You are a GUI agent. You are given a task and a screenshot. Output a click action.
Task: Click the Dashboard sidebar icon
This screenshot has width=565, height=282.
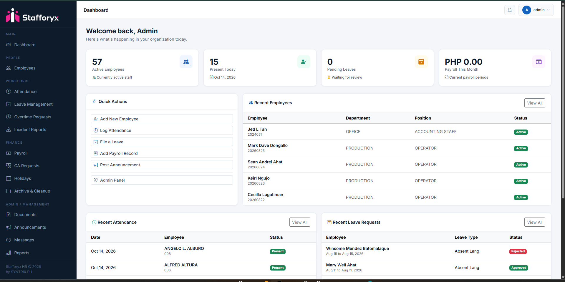(x=9, y=45)
